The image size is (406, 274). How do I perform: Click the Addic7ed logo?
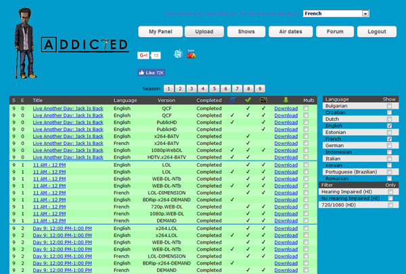85,45
